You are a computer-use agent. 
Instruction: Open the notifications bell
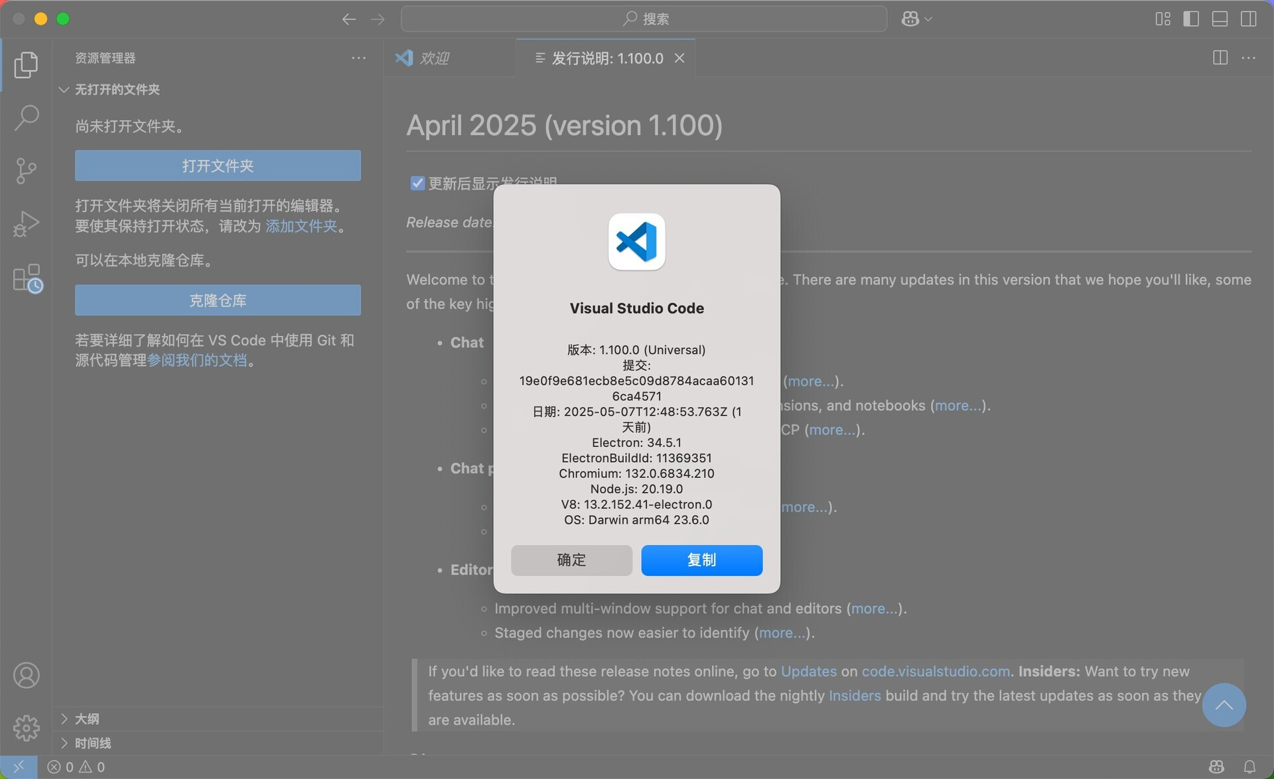1249,767
